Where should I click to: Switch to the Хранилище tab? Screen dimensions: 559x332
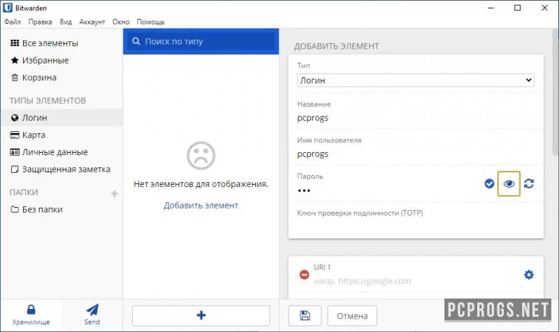pos(31,315)
